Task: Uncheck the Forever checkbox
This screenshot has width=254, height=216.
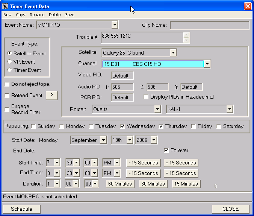Action: click(x=166, y=151)
